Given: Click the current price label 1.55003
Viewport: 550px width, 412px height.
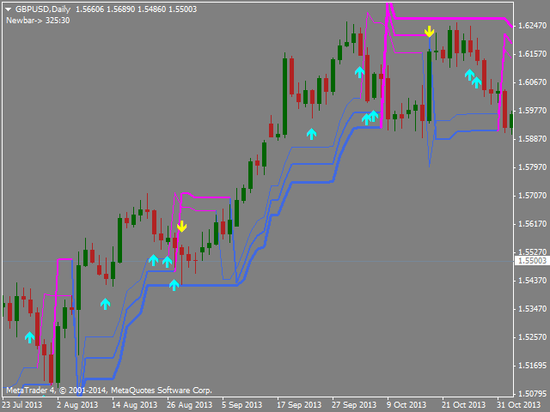Looking at the screenshot, I should [532, 261].
